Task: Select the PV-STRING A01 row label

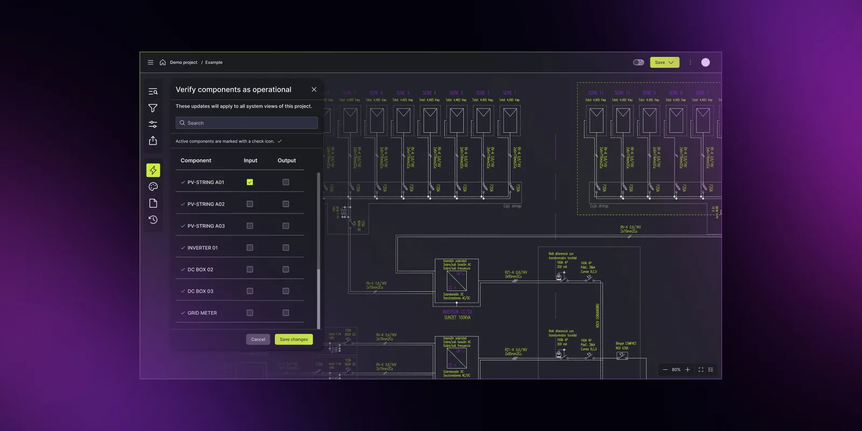Action: click(206, 183)
